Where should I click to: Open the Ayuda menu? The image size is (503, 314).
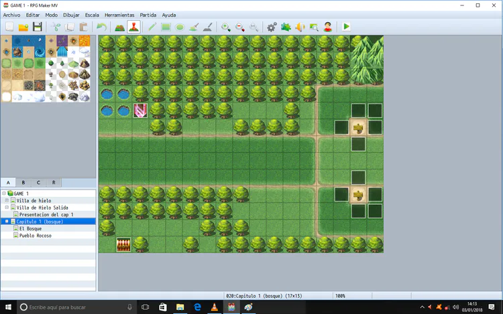click(x=169, y=15)
